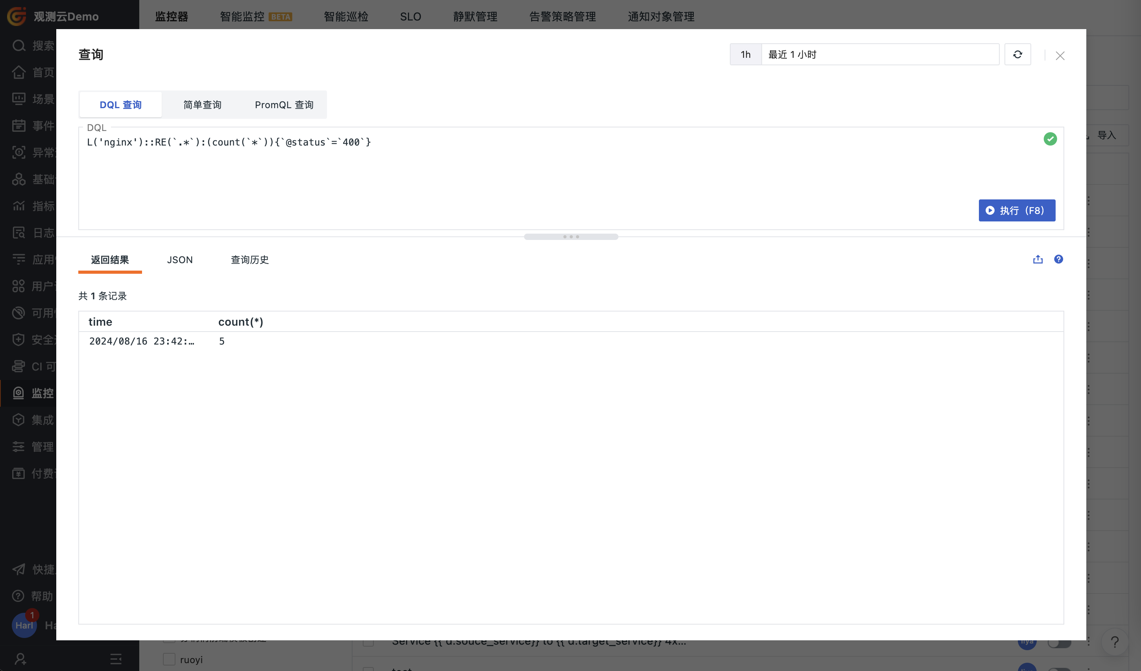Select the 指标 (metrics) sidebar icon
This screenshot has height=671, width=1141.
pyautogui.click(x=18, y=206)
